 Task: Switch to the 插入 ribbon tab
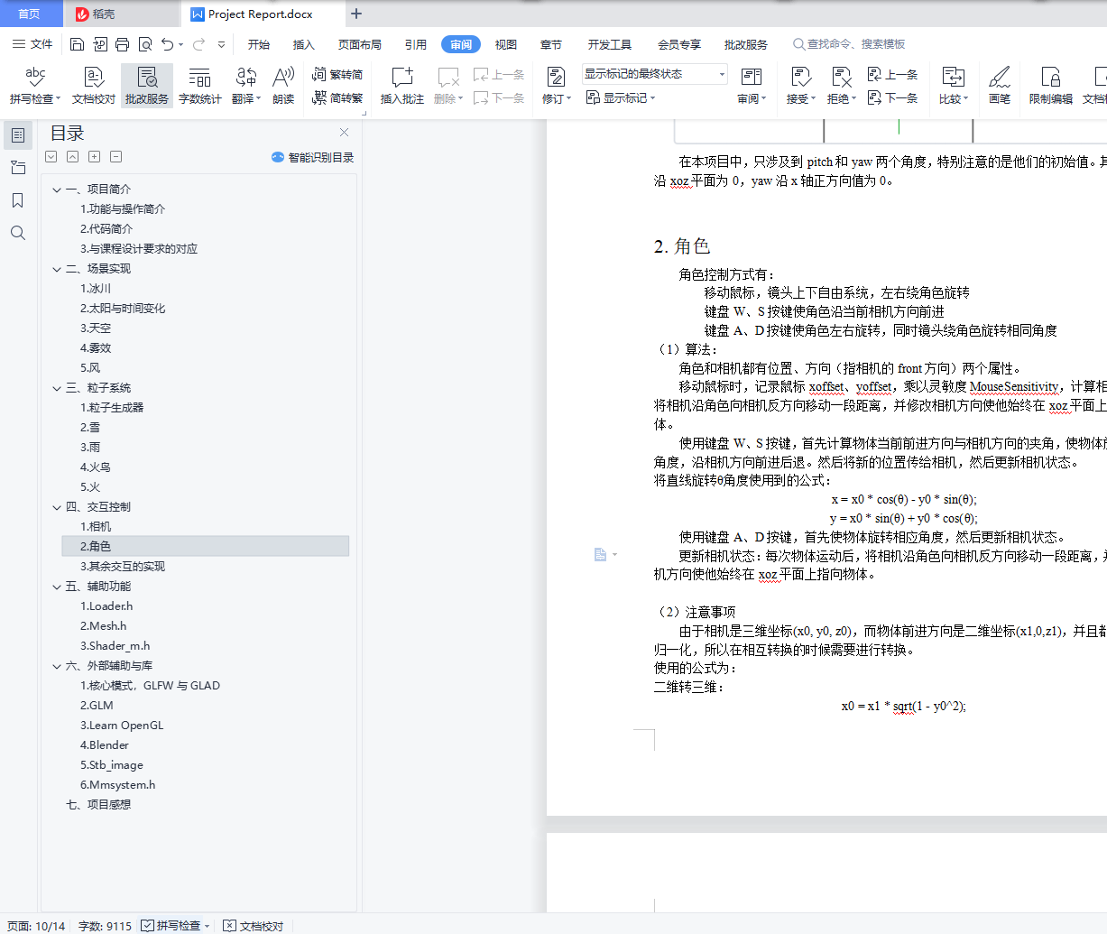[x=304, y=44]
